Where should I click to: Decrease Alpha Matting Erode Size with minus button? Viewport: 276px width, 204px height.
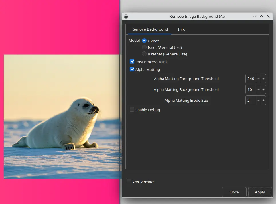(x=258, y=100)
